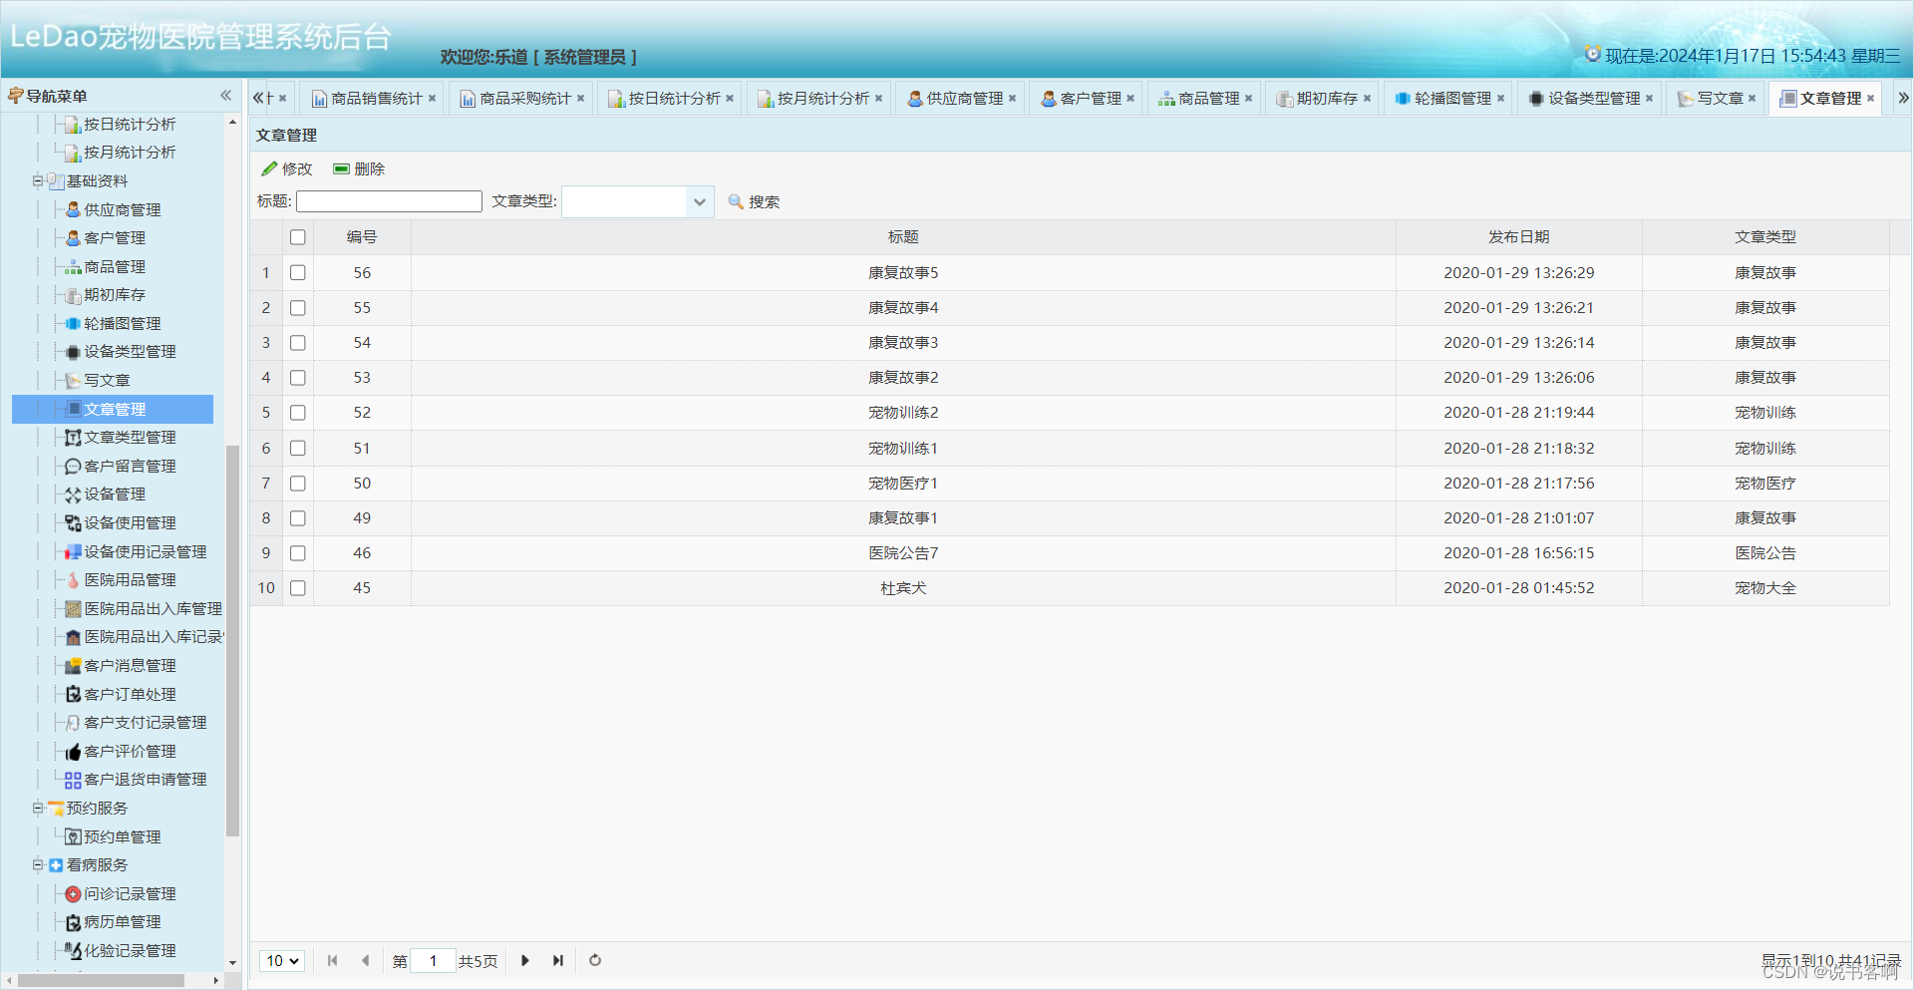
Task: Go to the next page arrow
Action: (x=525, y=961)
